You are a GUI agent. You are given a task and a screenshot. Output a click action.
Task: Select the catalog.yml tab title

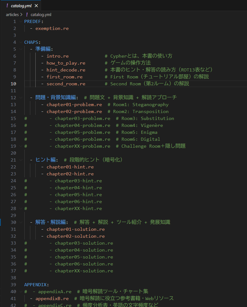[x=21, y=6]
